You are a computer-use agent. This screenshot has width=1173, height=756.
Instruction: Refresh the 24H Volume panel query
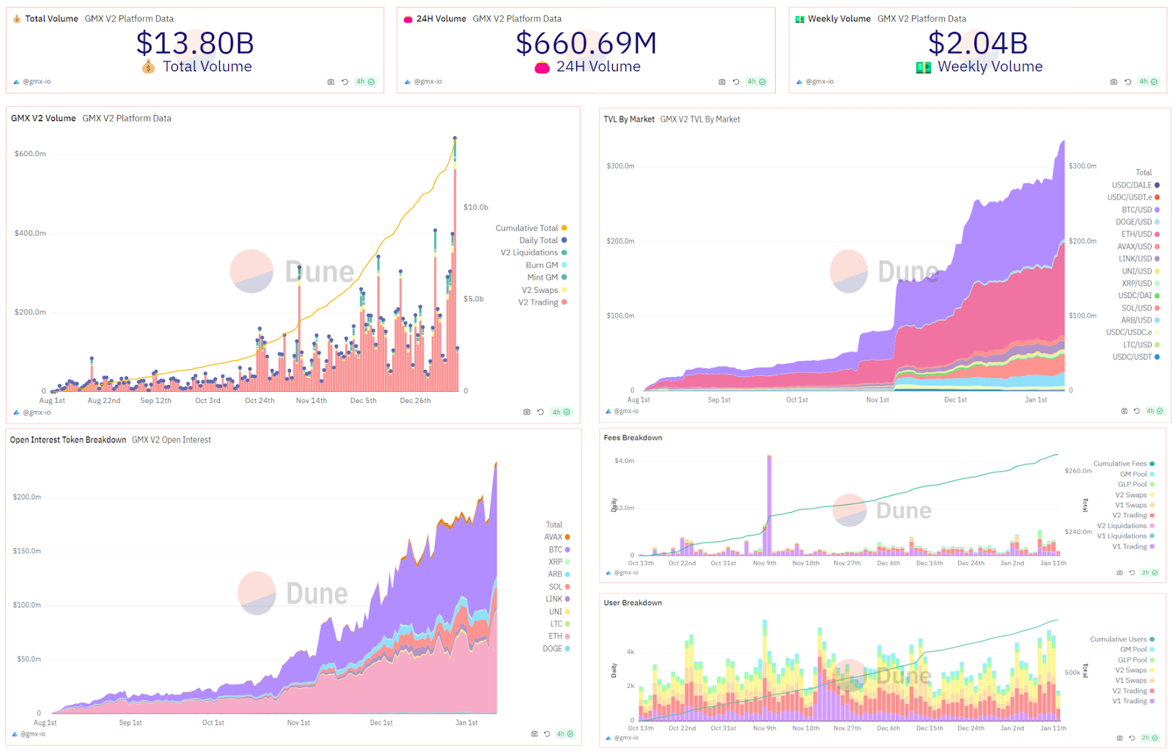(736, 82)
